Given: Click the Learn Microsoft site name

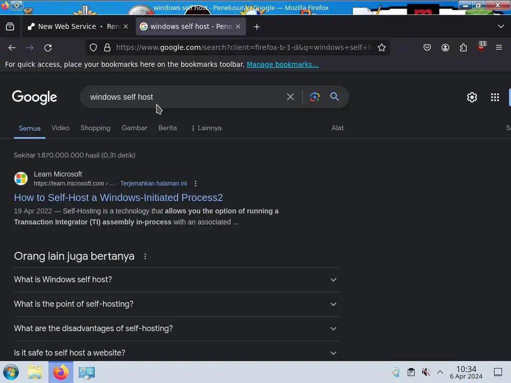Looking at the screenshot, I should 58,174.
